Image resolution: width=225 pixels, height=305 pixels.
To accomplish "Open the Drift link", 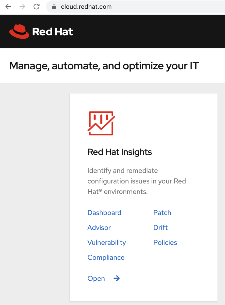I will [x=160, y=227].
